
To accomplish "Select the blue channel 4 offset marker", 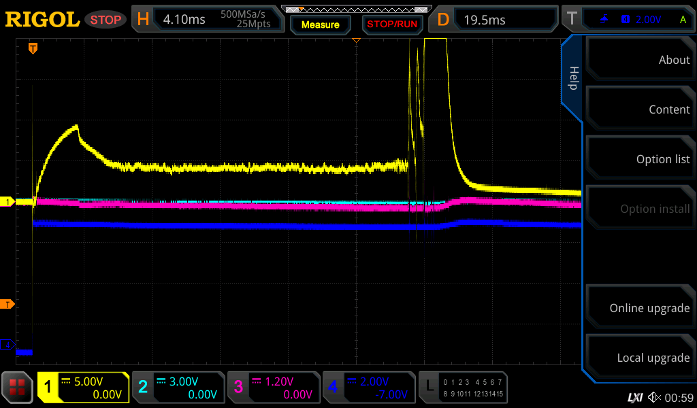I will 8,345.
